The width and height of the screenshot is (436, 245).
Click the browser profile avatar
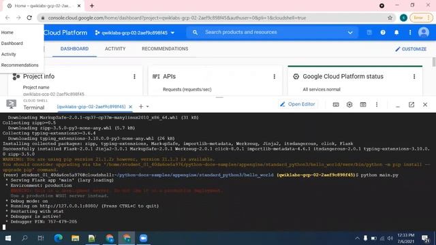403,18
